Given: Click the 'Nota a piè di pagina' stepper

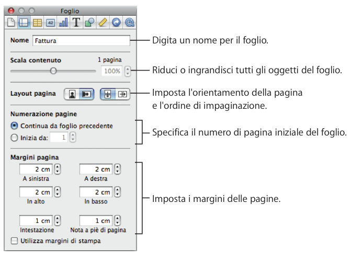Looking at the screenshot, I should click(x=117, y=221).
